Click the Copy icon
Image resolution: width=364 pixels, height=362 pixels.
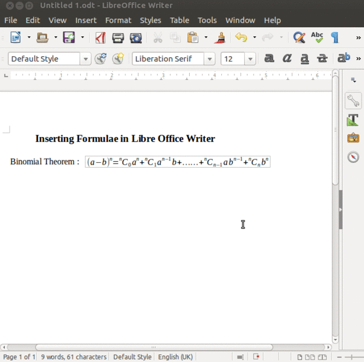coord(175,37)
